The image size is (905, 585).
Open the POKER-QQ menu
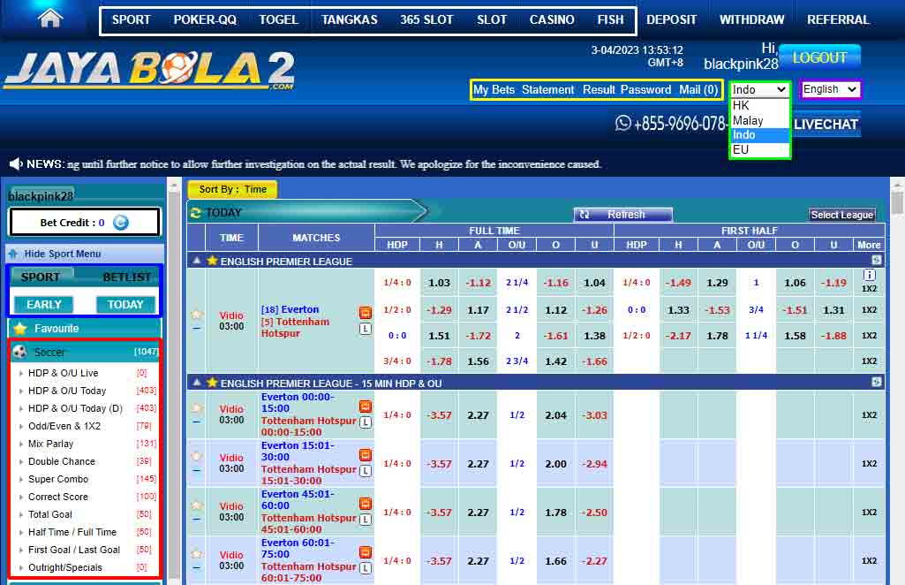205,19
